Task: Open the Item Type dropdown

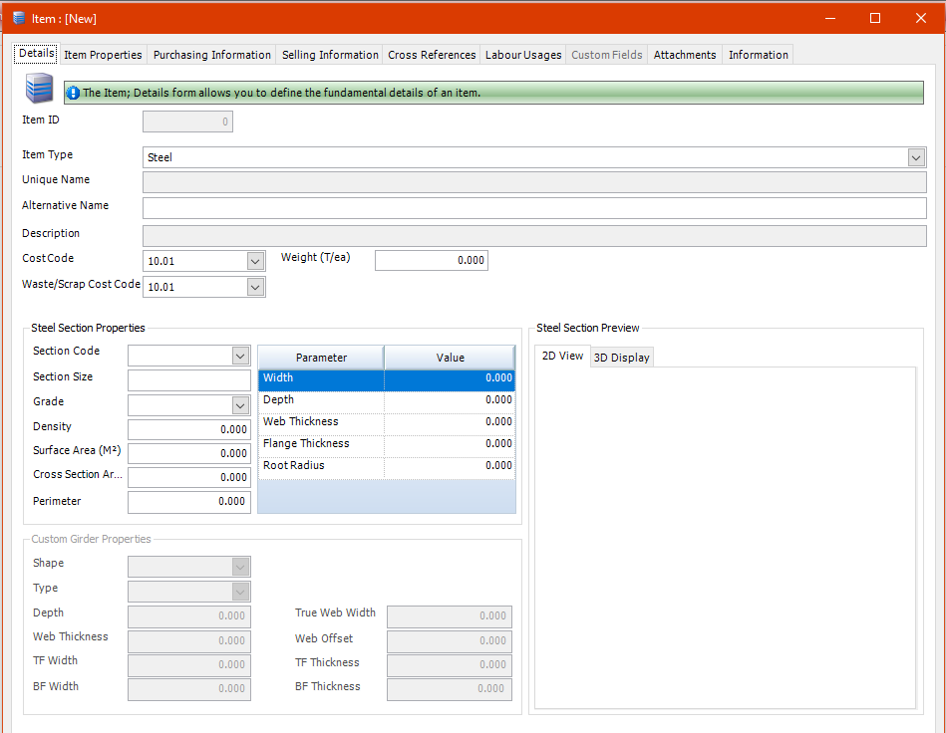Action: coord(916,157)
